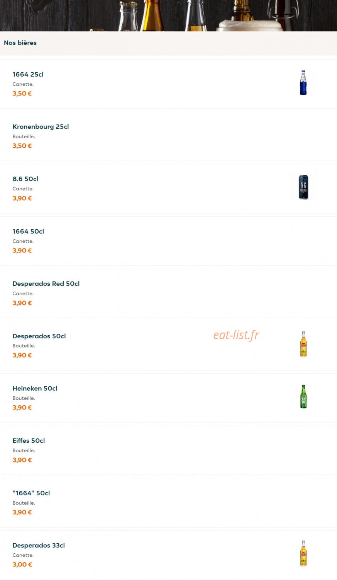This screenshot has height=580, width=337.
Task: Click the blue 1664 25cl bottle image
Action: pyautogui.click(x=303, y=82)
